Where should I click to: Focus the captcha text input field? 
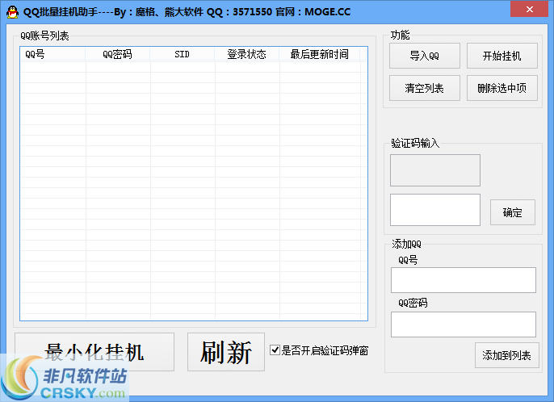point(435,210)
